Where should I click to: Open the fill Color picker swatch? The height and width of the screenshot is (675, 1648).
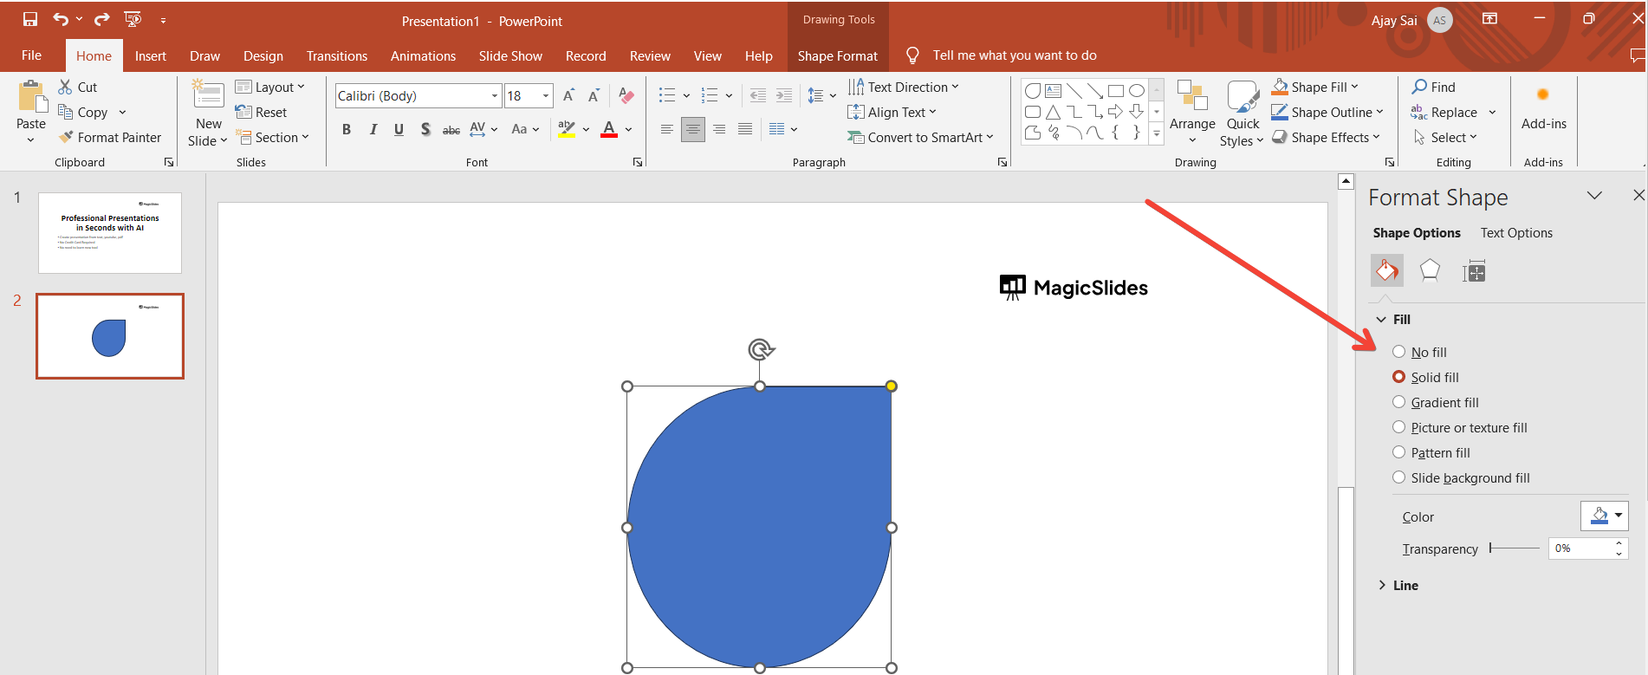(1603, 516)
